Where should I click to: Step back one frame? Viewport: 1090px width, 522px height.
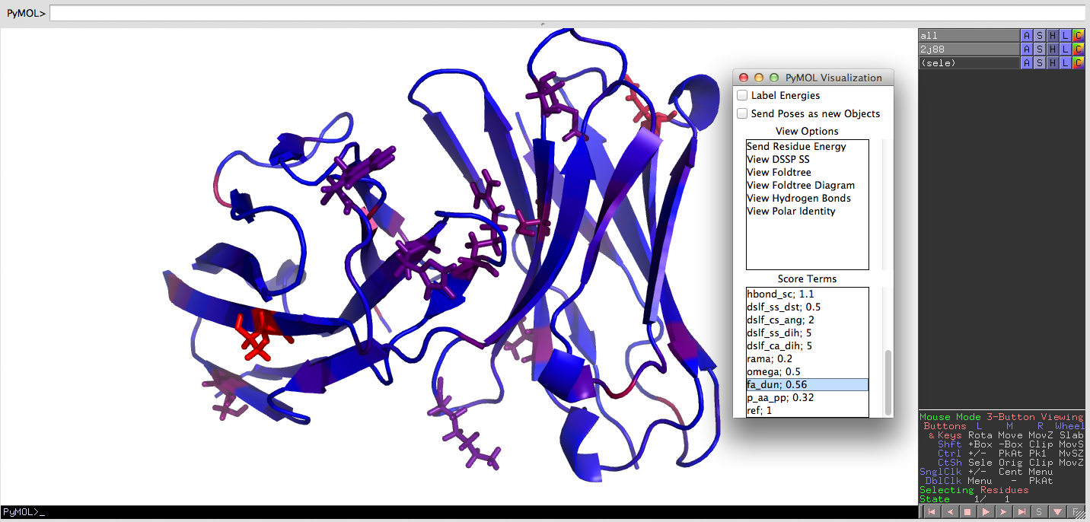pyautogui.click(x=948, y=512)
